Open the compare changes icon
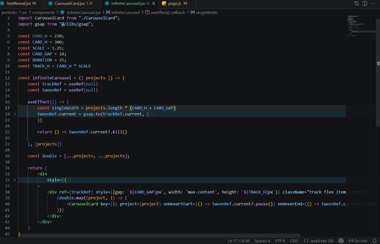 click(x=357, y=3)
